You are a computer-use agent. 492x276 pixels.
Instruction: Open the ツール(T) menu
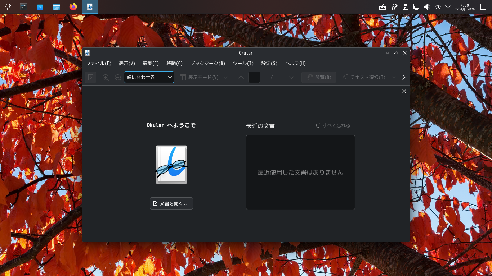(x=243, y=63)
